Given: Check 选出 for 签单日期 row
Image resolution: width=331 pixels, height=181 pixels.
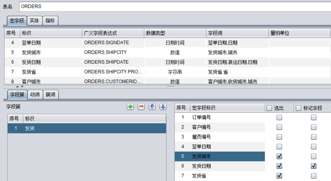Looking at the screenshot, I should point(279,147).
